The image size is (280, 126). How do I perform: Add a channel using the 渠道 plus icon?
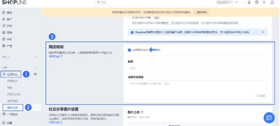[36, 68]
